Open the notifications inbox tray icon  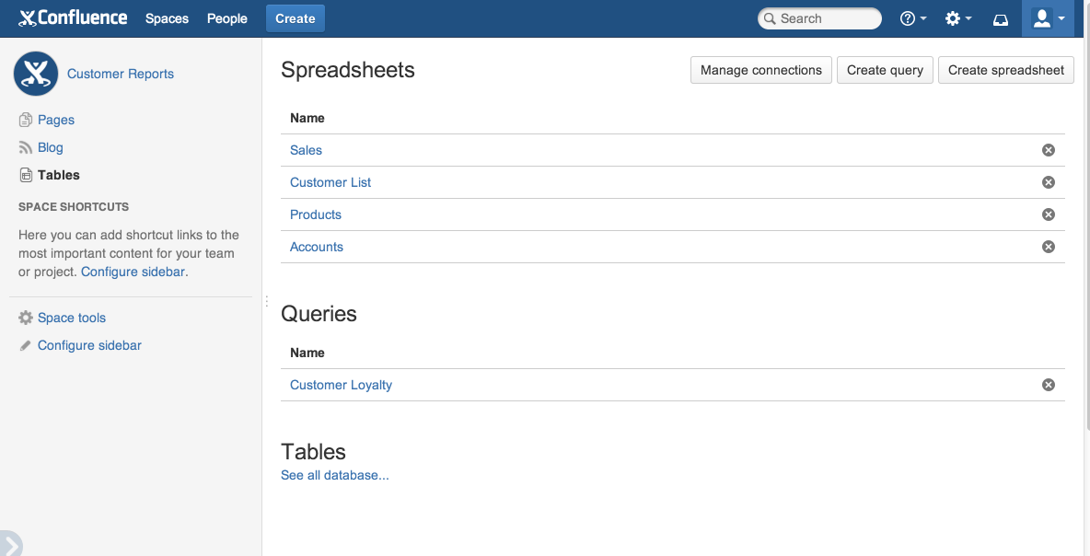[1001, 19]
